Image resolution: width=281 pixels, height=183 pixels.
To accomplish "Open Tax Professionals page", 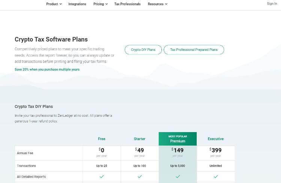I will point(127,4).
